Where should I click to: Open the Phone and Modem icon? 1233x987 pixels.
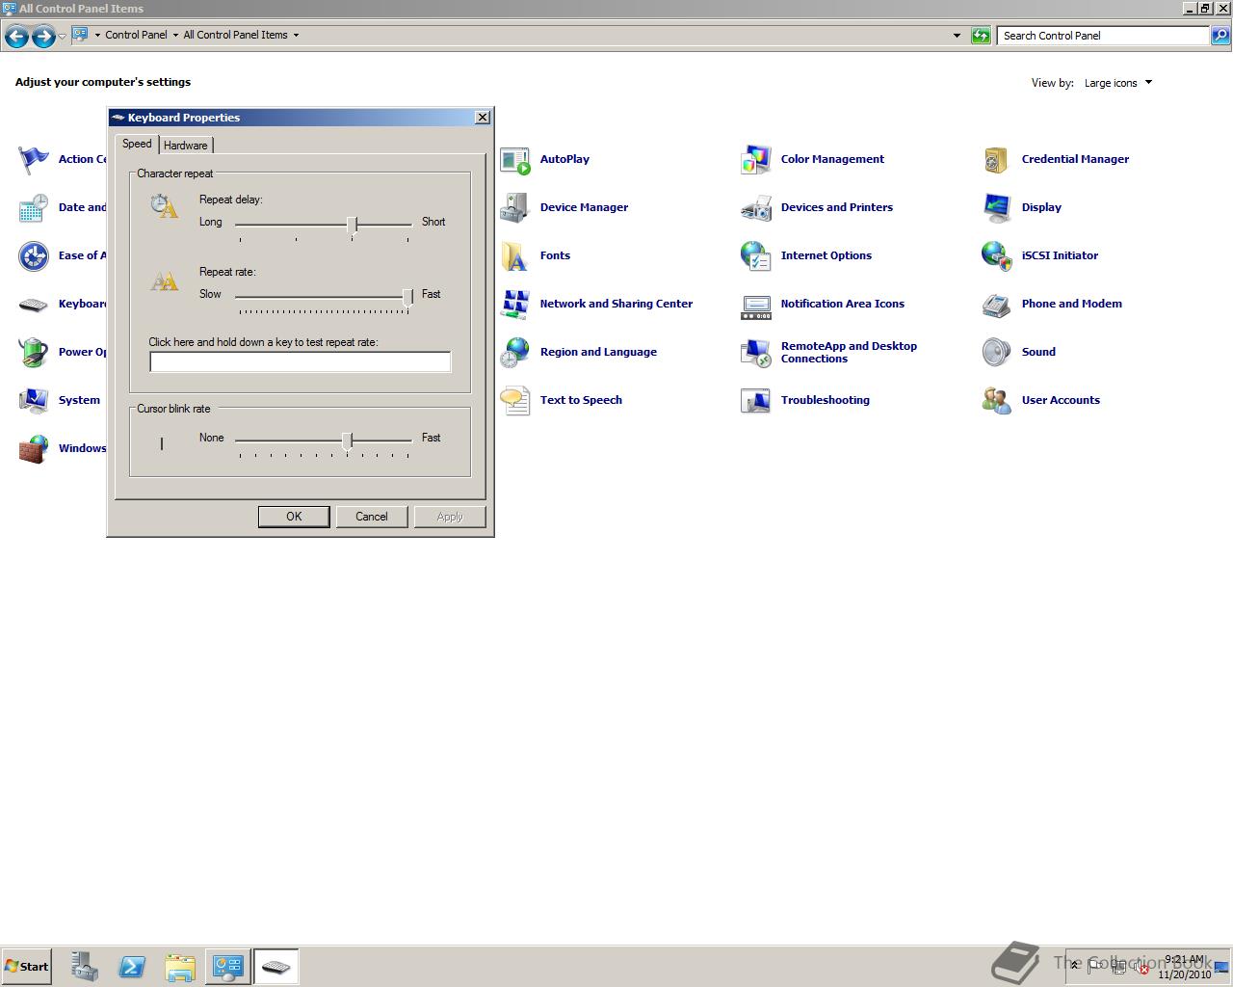(x=997, y=305)
